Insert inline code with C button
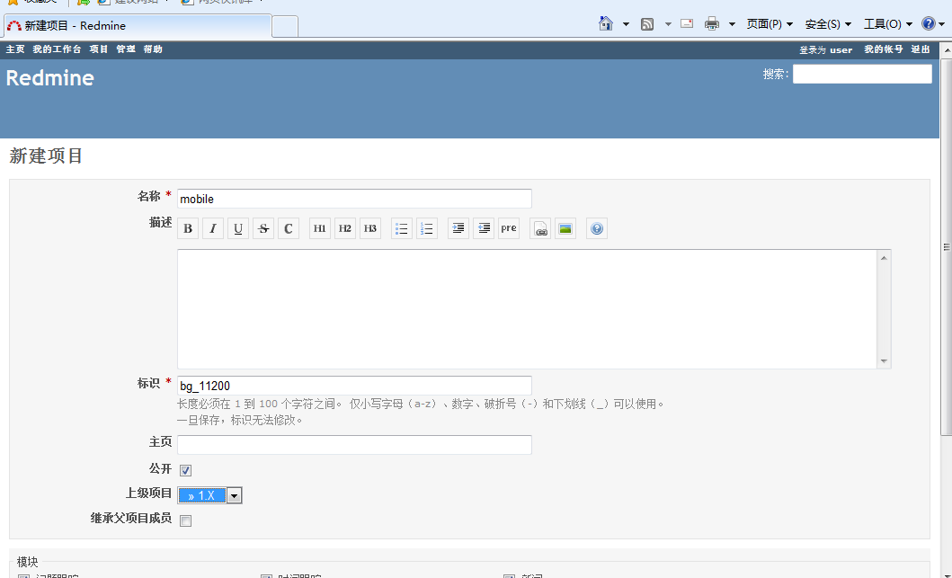This screenshot has height=578, width=952. (289, 228)
